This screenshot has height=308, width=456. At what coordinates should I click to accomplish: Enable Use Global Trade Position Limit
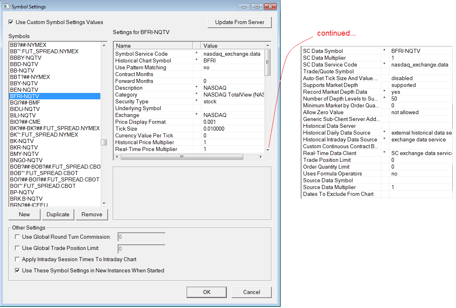17,248
